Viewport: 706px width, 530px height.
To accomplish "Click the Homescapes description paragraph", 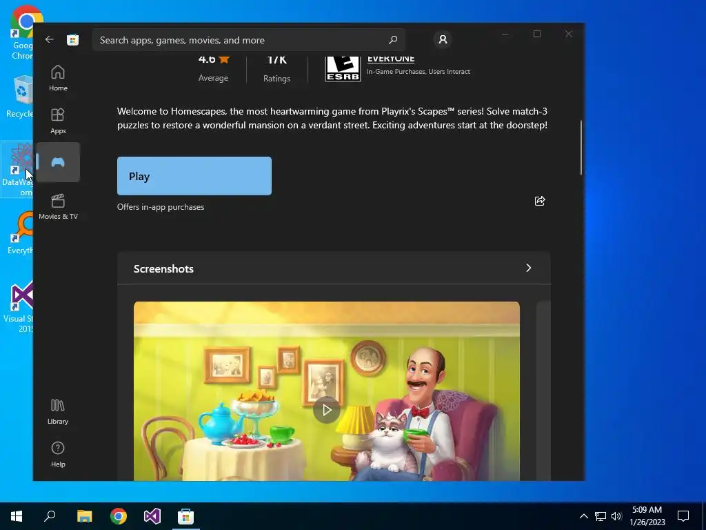I will click(332, 118).
